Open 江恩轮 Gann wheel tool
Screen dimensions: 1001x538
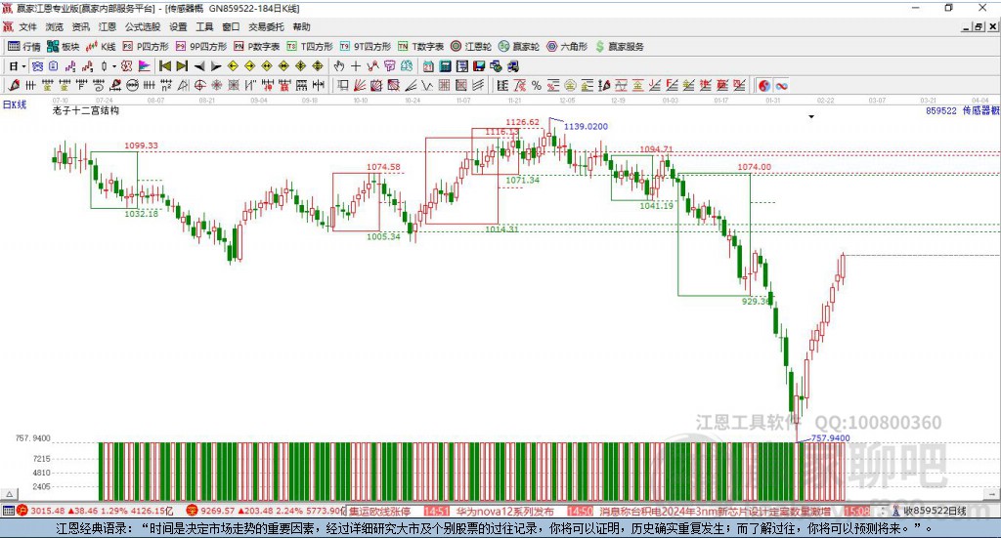click(471, 47)
